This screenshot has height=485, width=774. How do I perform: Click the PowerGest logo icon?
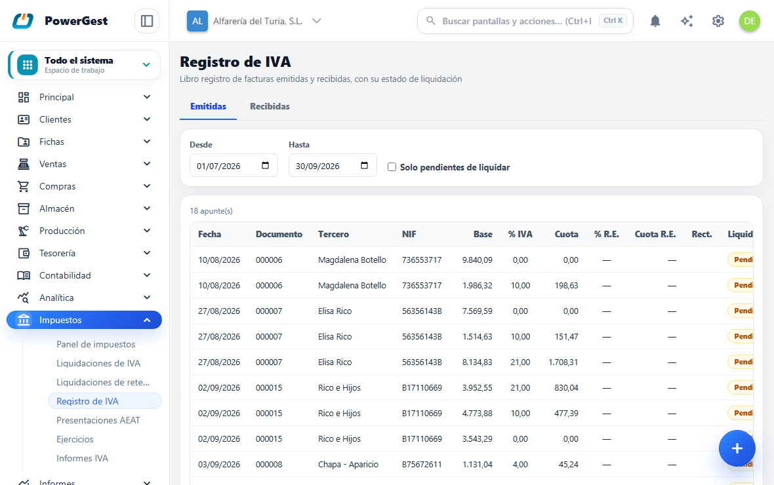[23, 21]
